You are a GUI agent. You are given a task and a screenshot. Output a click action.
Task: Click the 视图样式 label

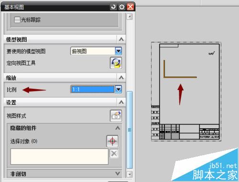click(x=16, y=116)
